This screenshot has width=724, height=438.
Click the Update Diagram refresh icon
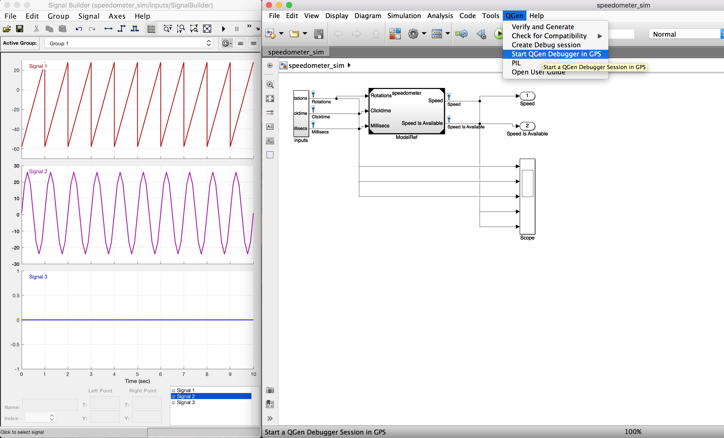pos(461,34)
